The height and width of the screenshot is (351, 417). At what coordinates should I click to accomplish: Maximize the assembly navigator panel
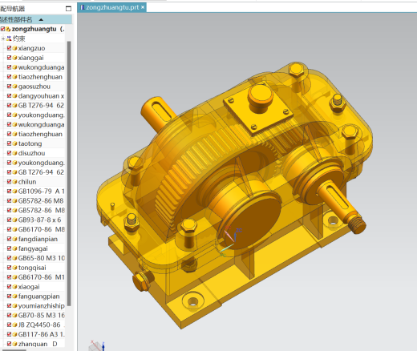68,9
